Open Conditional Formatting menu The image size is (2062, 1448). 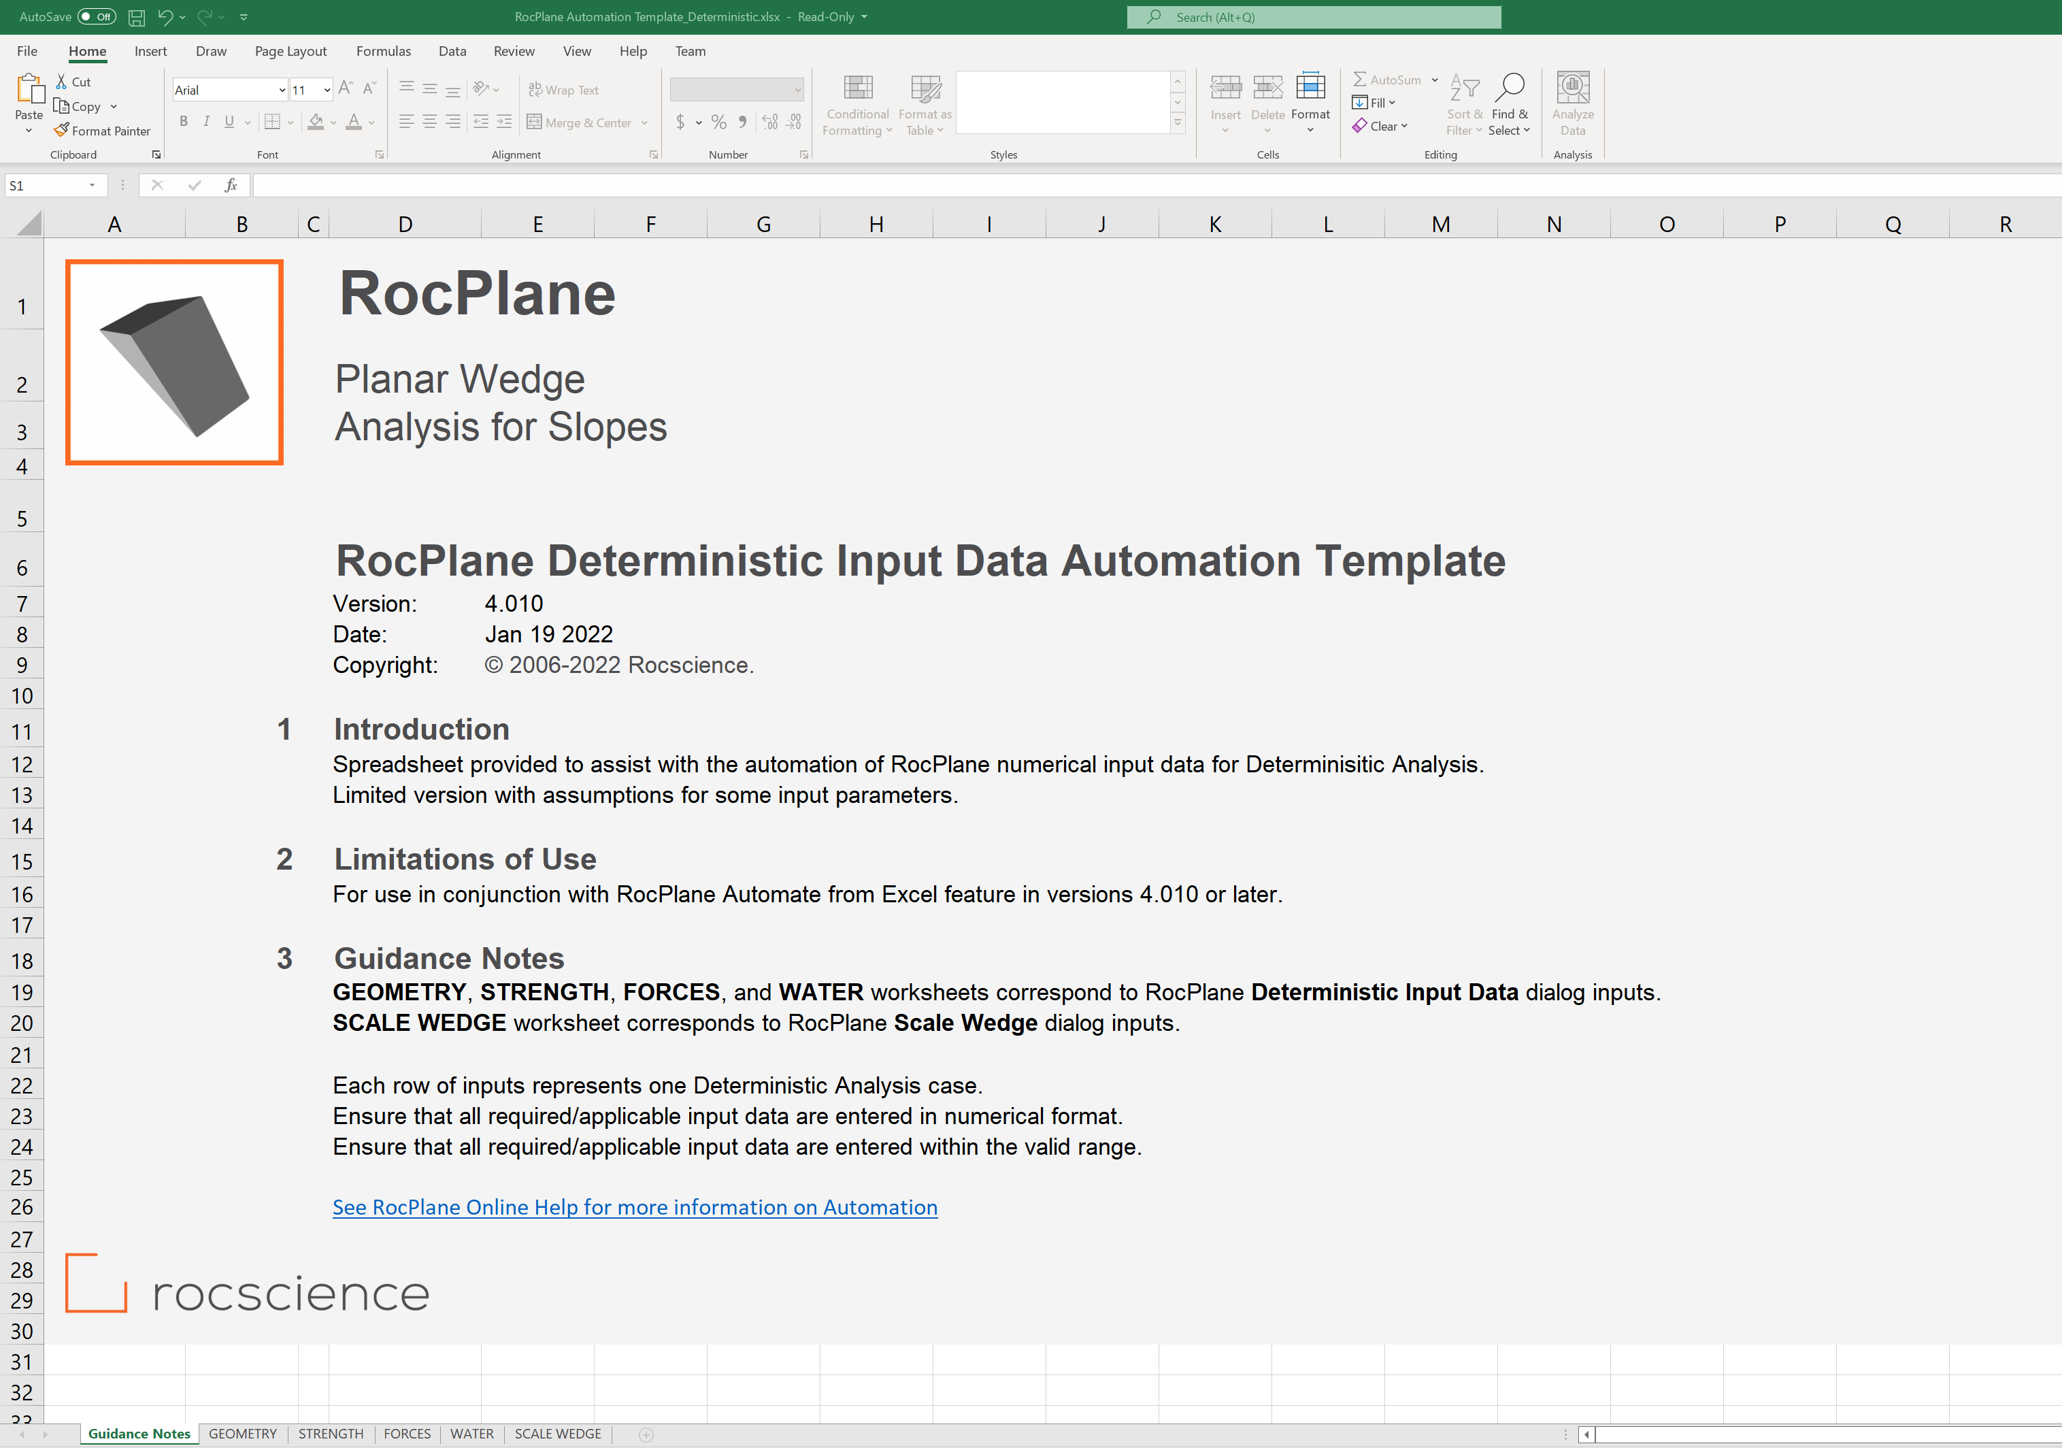(858, 104)
